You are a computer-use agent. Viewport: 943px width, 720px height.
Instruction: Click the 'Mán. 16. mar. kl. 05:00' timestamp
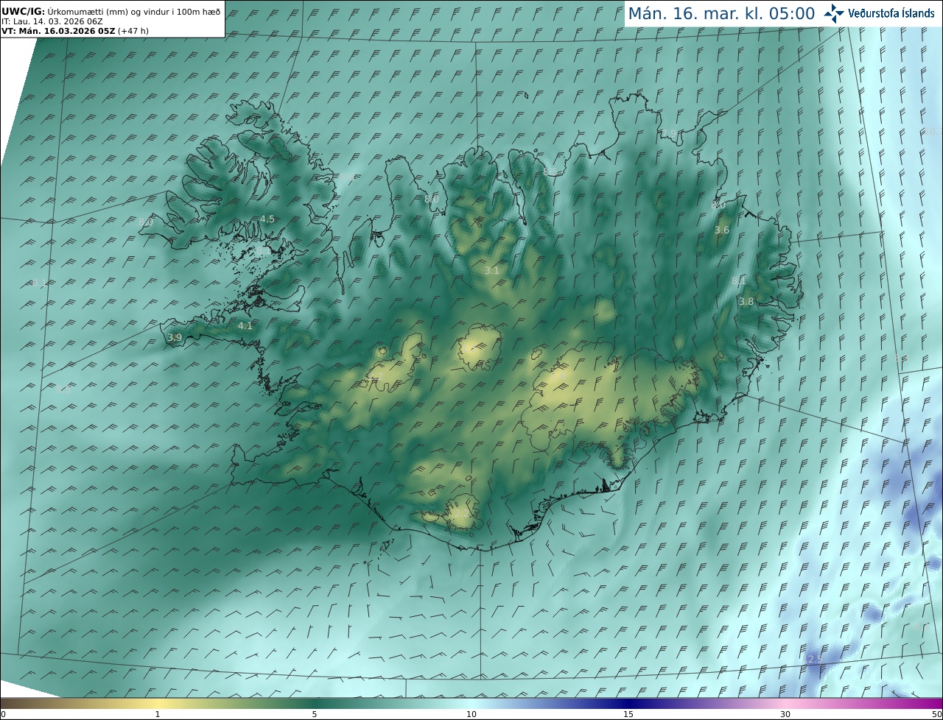click(721, 14)
